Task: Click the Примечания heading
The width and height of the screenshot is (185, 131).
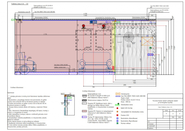Action: tap(11, 93)
